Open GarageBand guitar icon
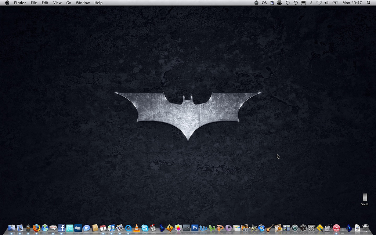The height and width of the screenshot is (235, 376). pos(270,228)
